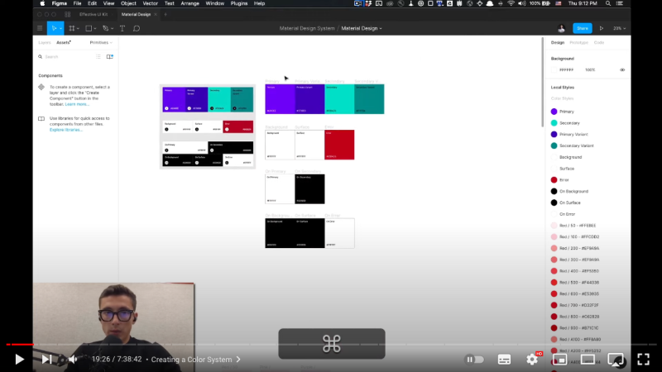Toggle background visibility eye icon
Screen dimensions: 662x372
[x=622, y=70]
